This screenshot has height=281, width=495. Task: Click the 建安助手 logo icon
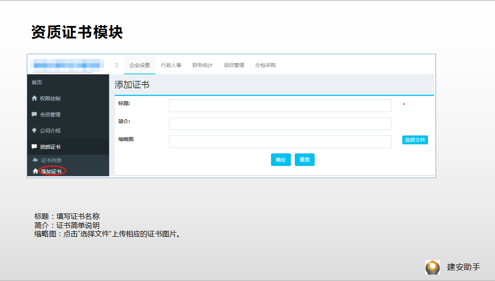pos(432,267)
